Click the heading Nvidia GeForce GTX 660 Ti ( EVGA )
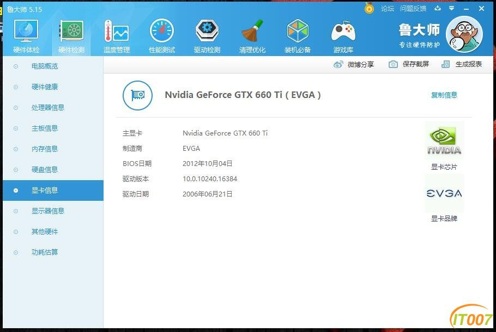The image size is (496, 332). (x=243, y=95)
